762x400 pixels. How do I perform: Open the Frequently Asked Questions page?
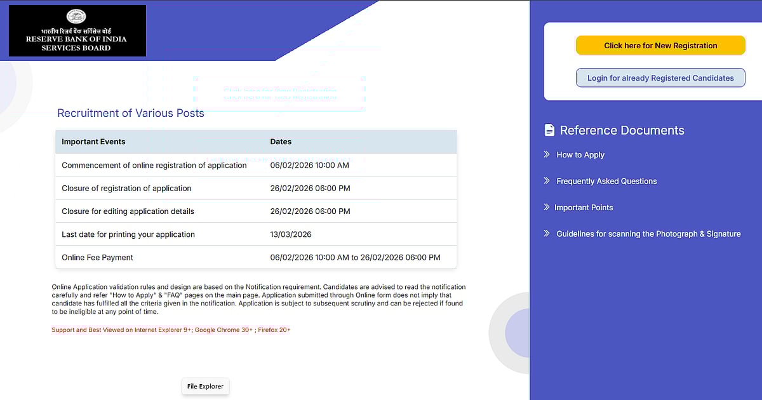[x=606, y=181]
